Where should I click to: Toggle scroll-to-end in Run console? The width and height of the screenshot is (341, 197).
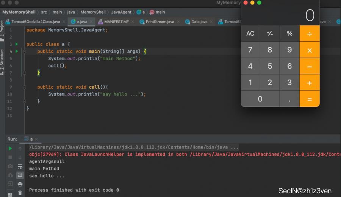[x=20, y=175]
